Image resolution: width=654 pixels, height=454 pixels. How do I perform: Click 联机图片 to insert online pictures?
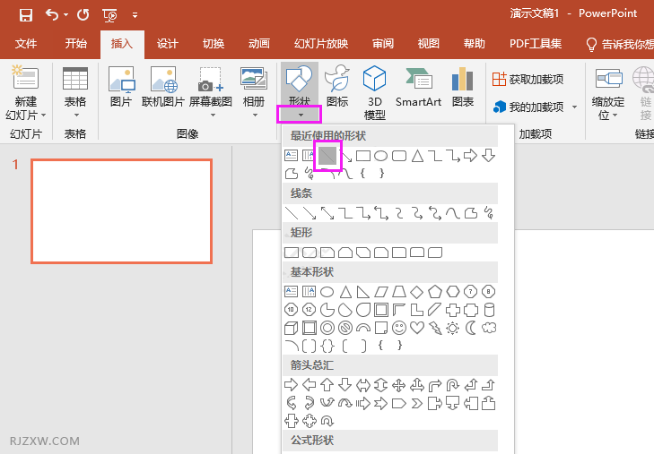pos(163,87)
